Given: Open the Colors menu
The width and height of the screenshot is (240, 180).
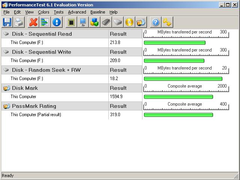Looking at the screenshot, I should tap(43, 12).
